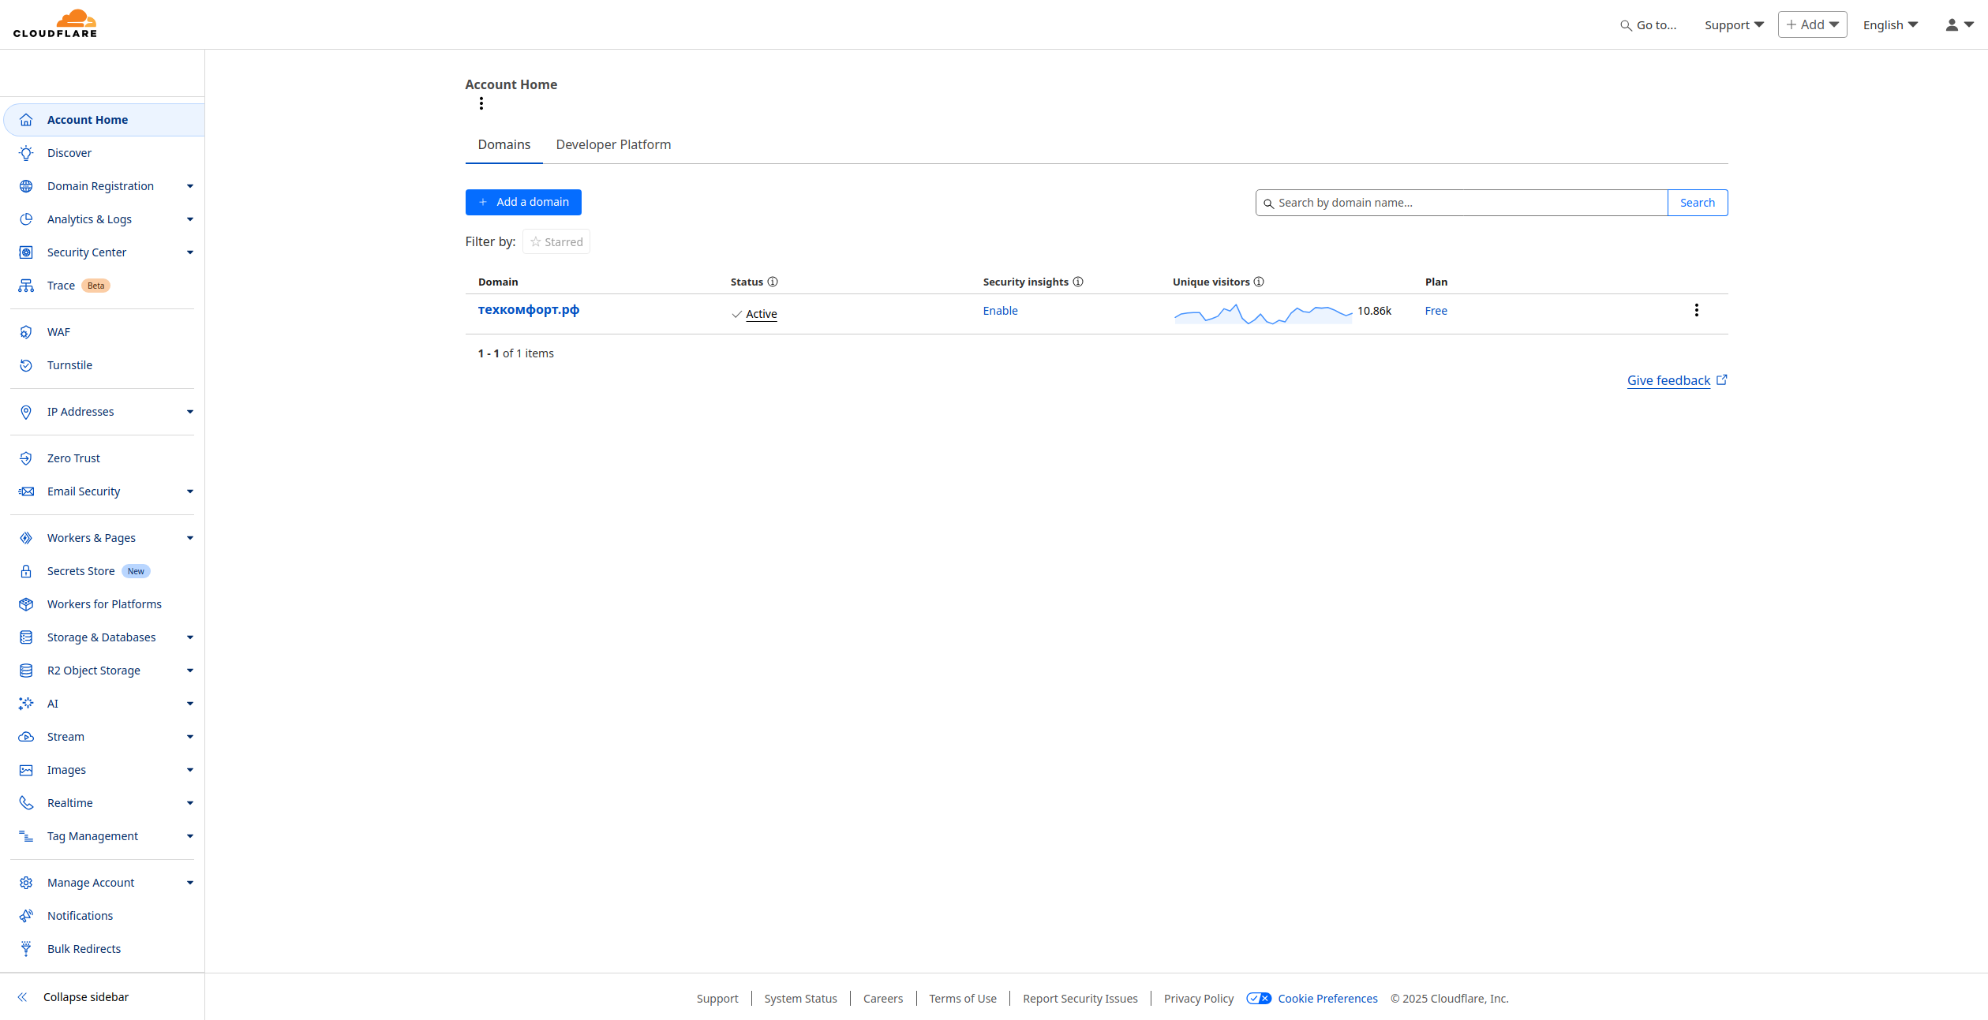The image size is (1988, 1020).
Task: Open the three-dot menu for техкомфорт.рф row
Action: pos(1696,310)
